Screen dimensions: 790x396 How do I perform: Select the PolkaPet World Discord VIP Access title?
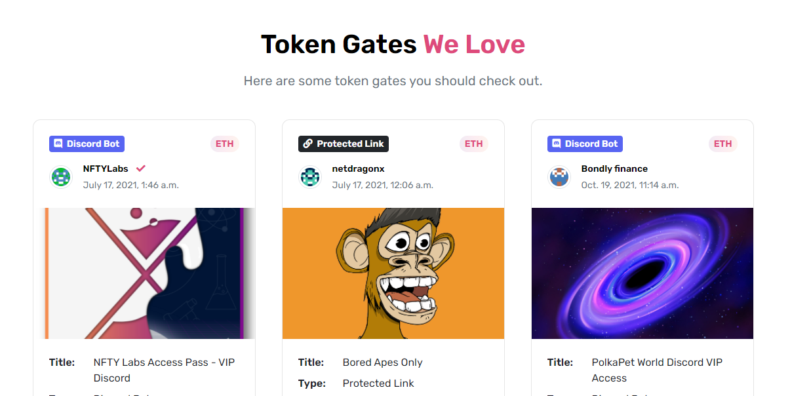[657, 370]
